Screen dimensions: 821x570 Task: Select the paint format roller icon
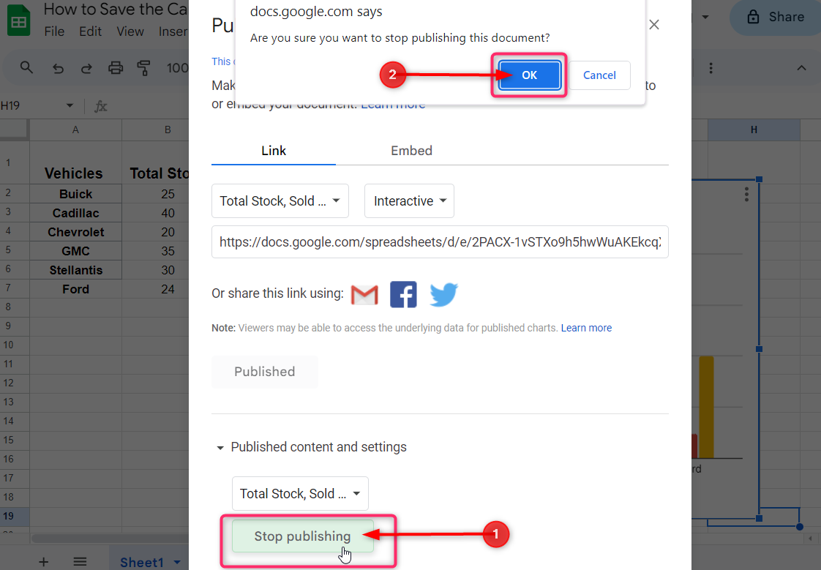click(144, 68)
